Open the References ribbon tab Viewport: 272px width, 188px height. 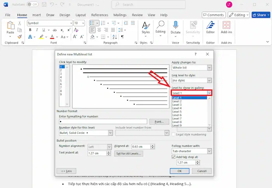point(99,15)
